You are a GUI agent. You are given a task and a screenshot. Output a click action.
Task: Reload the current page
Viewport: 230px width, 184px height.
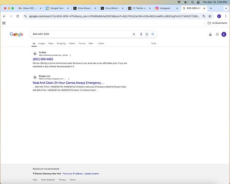pyautogui.click(x=17, y=16)
